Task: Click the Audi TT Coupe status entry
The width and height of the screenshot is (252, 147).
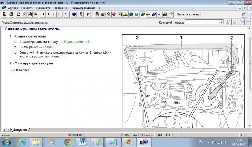Action: click(x=143, y=135)
